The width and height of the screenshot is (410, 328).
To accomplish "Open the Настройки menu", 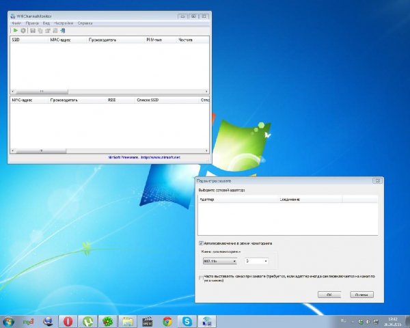I will point(64,23).
